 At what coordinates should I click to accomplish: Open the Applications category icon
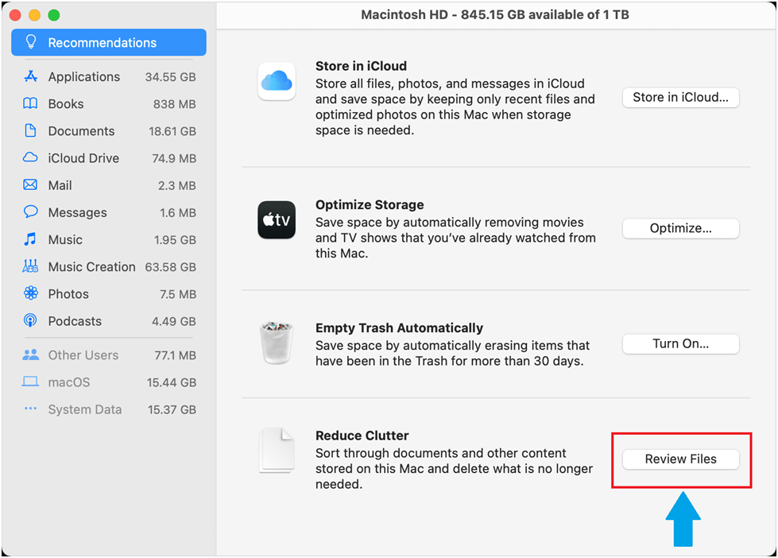coord(31,76)
